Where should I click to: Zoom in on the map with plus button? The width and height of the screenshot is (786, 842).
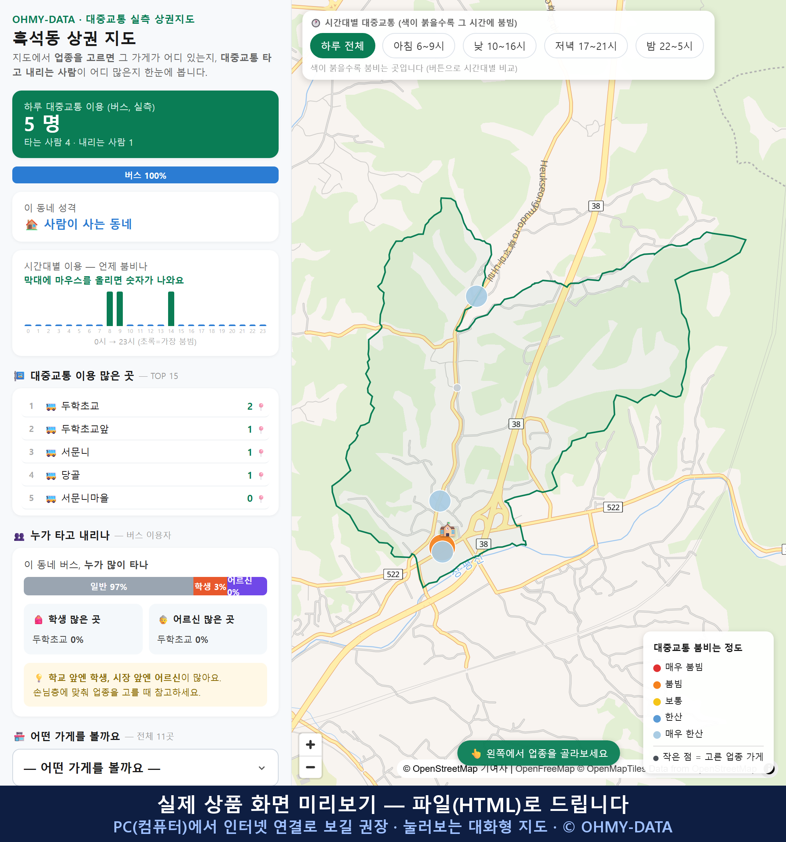(x=310, y=745)
